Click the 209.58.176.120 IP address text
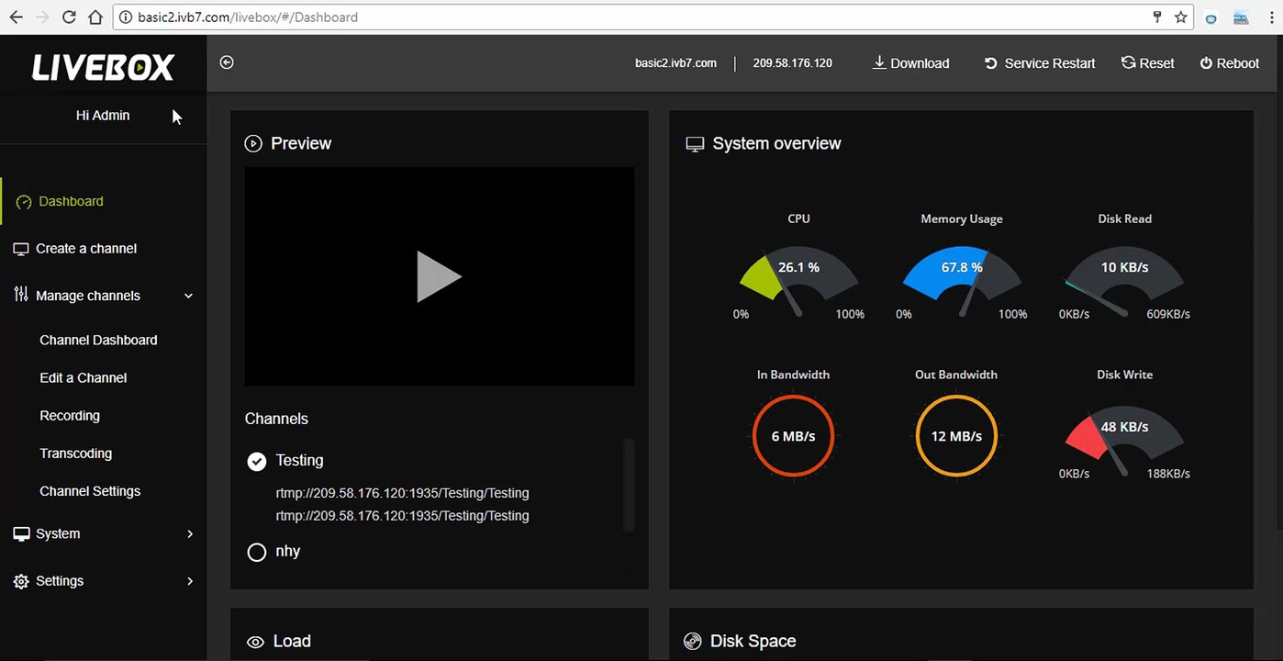Viewport: 1283px width, 661px height. [x=793, y=63]
